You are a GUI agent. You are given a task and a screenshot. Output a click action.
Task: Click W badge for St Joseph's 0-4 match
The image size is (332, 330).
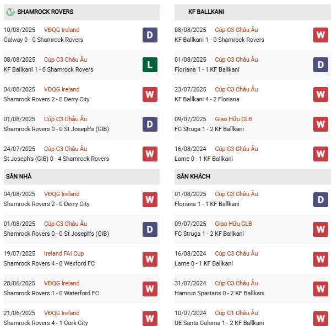pos(150,154)
